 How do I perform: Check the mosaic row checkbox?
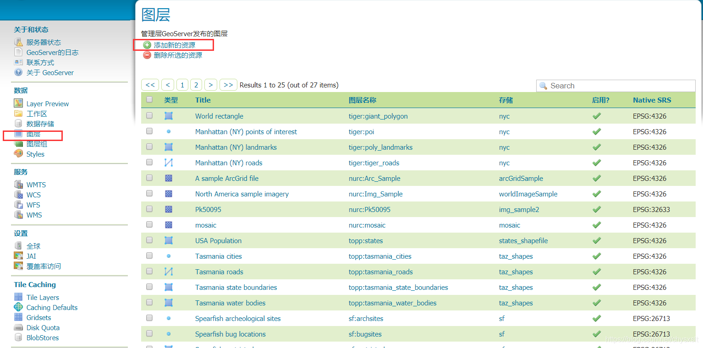pos(149,225)
